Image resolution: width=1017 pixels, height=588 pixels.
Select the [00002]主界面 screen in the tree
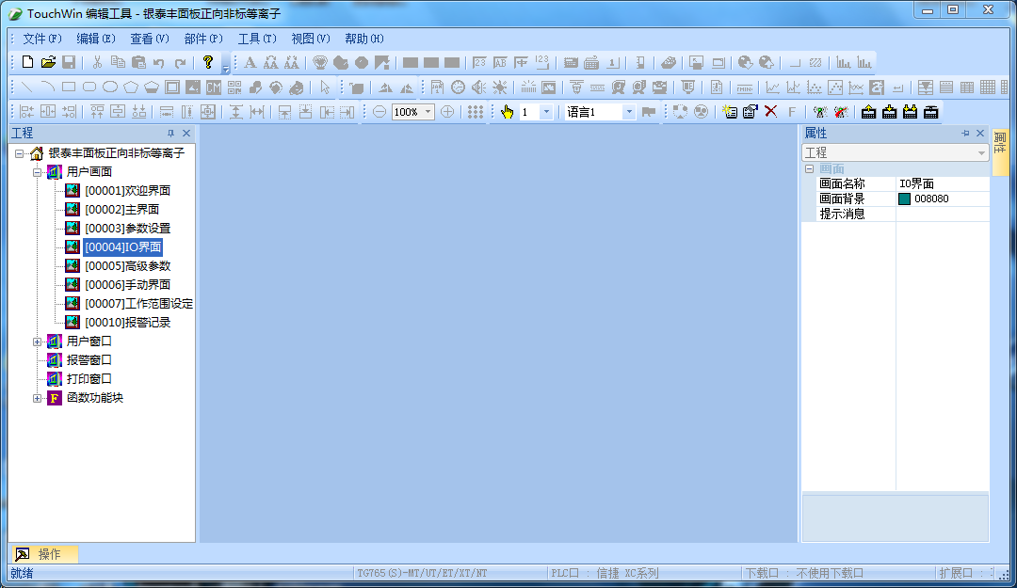pos(121,210)
